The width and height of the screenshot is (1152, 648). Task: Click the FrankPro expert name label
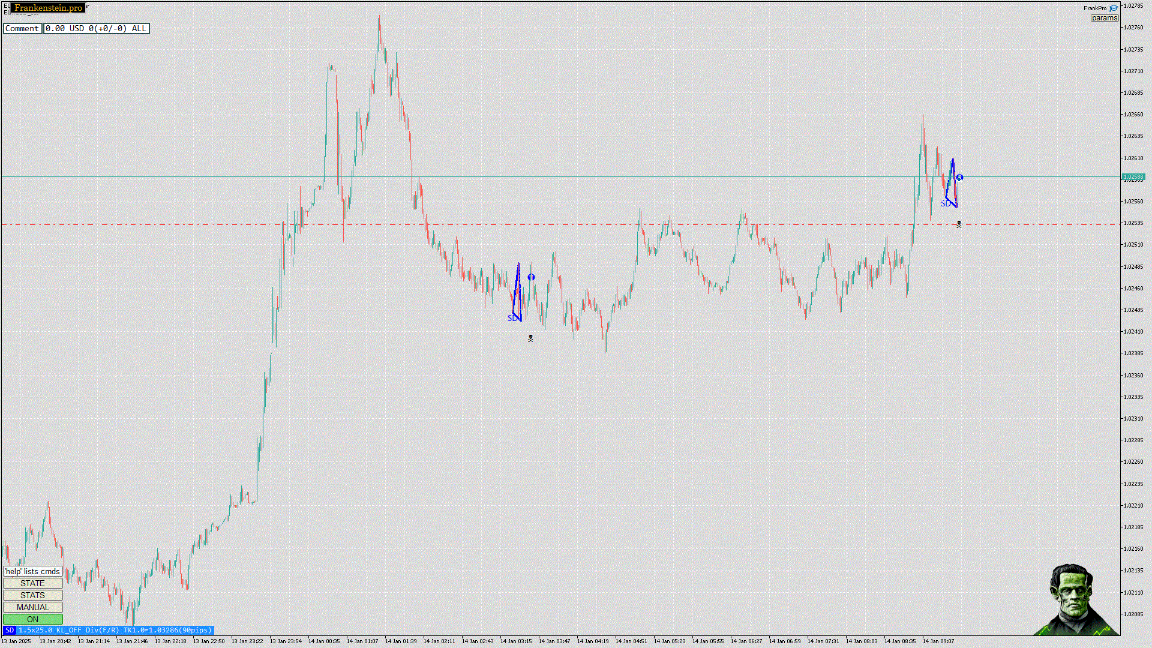click(x=1095, y=8)
